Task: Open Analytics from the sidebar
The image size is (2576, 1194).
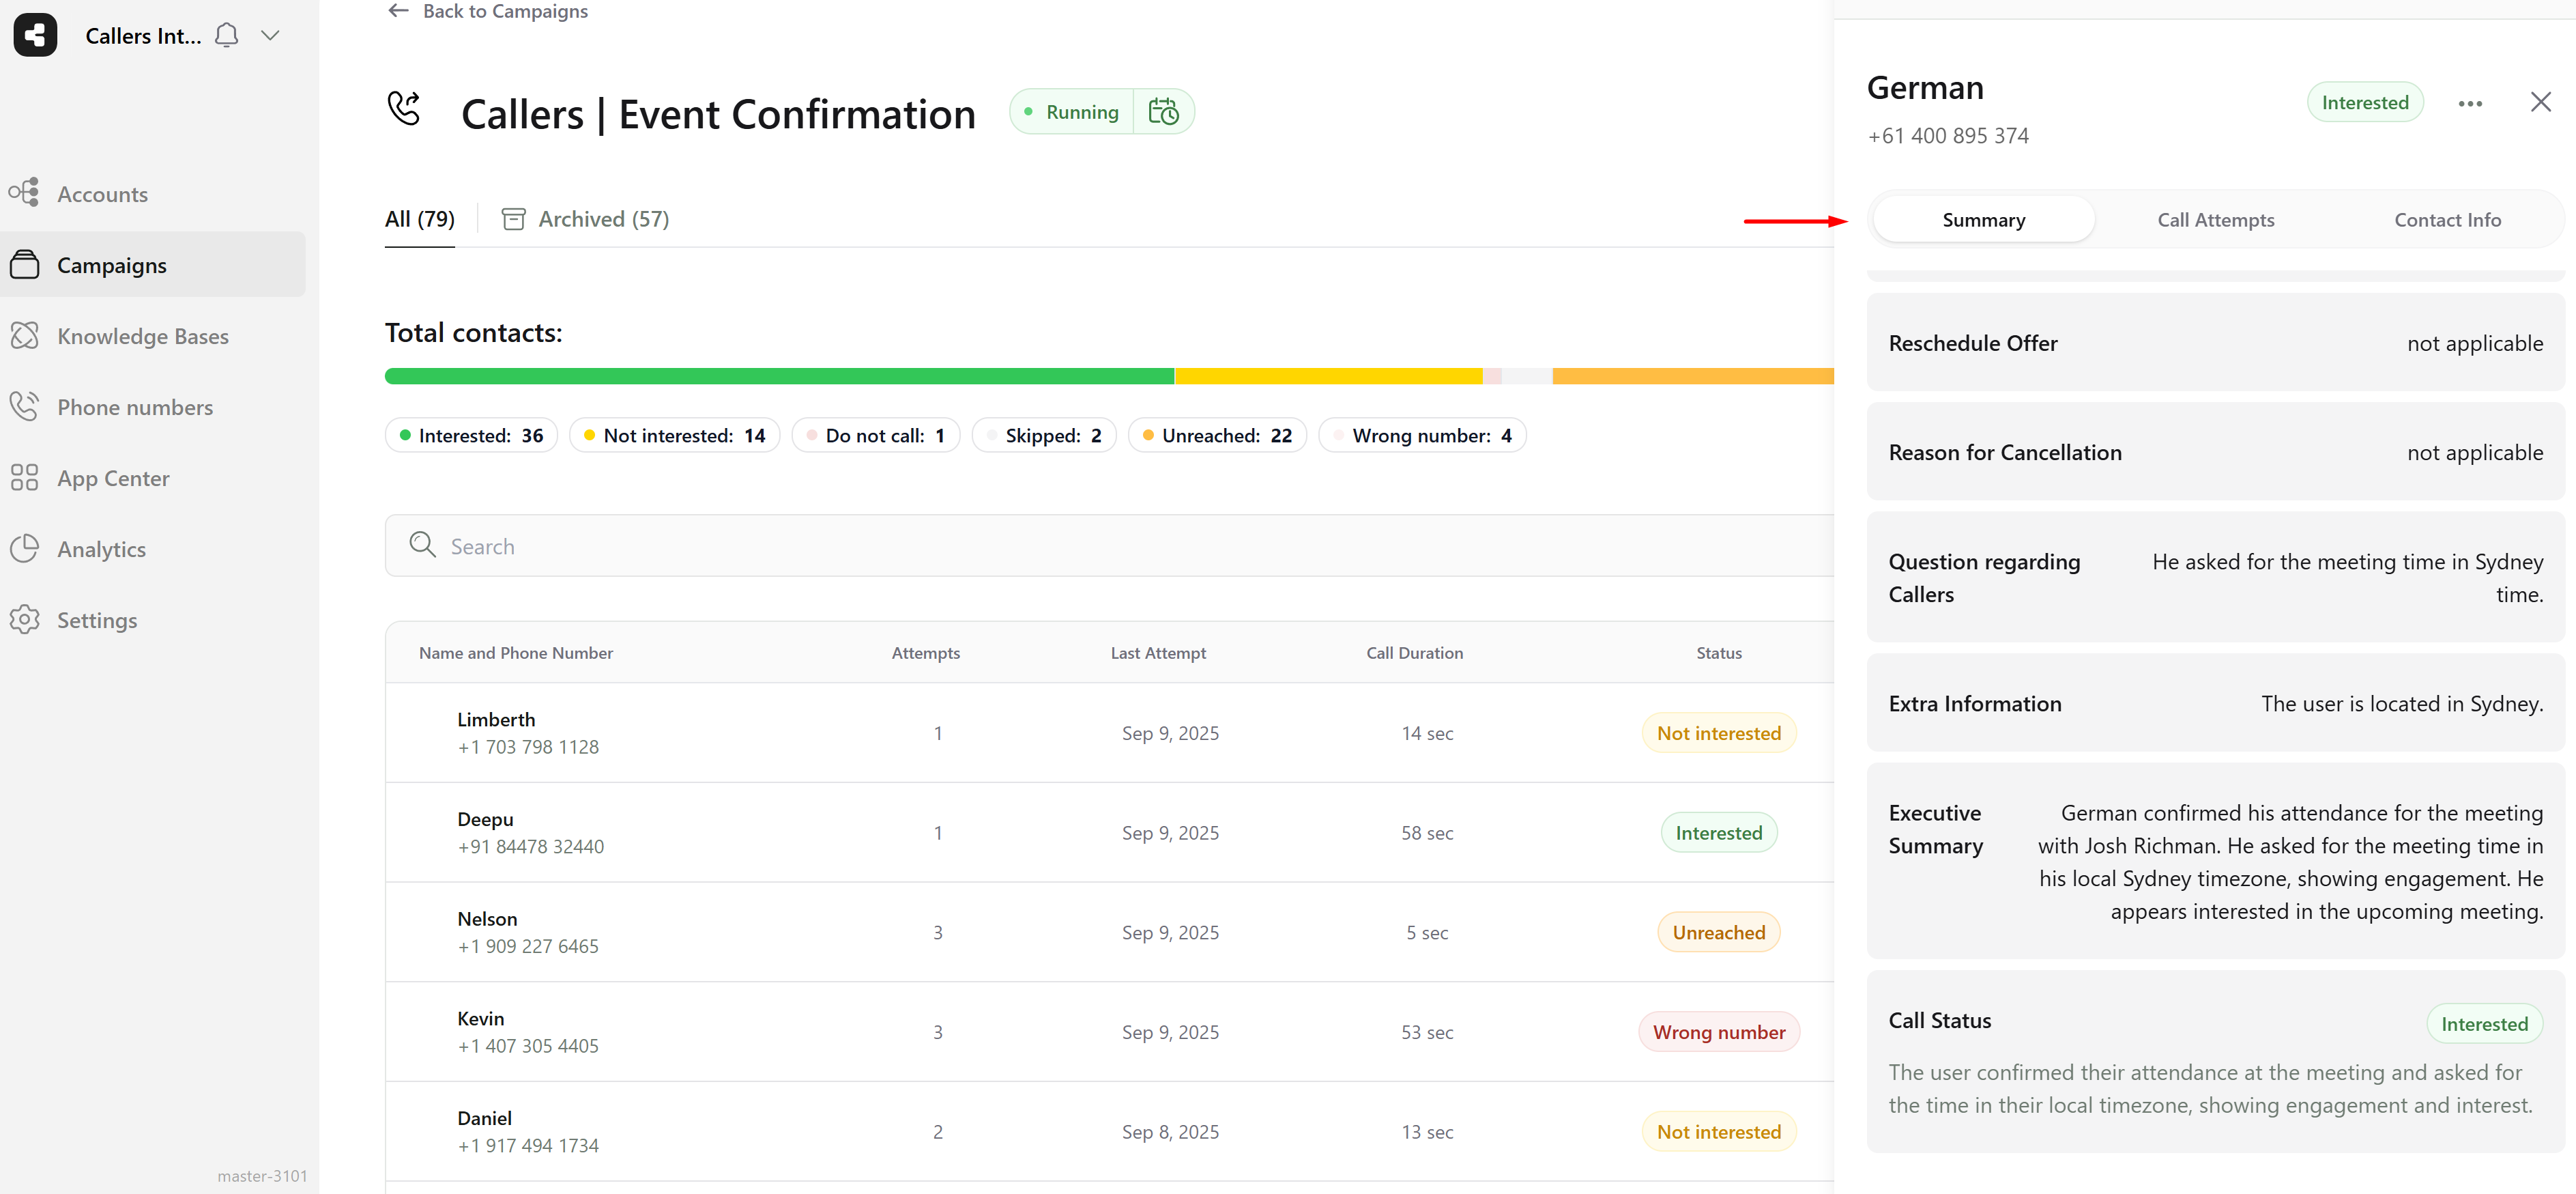Action: click(101, 550)
